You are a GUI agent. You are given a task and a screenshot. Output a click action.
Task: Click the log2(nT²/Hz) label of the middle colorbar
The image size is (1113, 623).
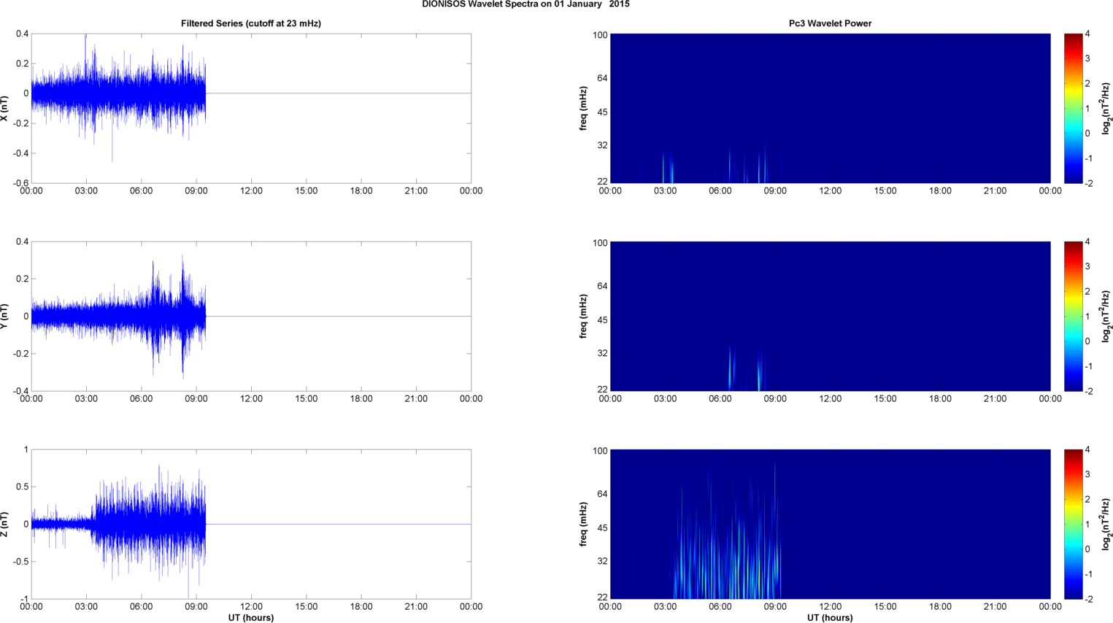click(x=1106, y=317)
